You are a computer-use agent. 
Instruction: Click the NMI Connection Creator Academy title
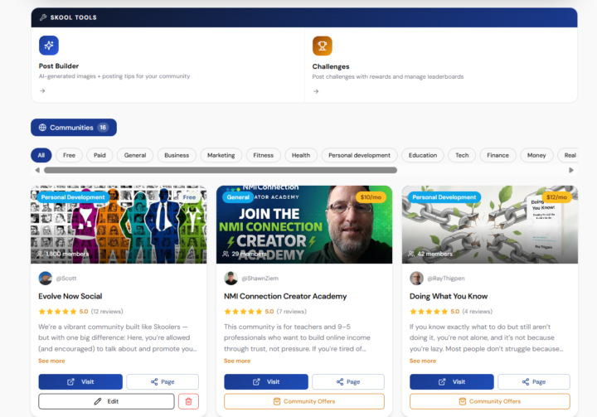click(x=285, y=296)
